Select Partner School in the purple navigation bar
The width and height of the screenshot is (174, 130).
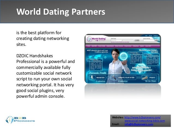pyautogui.click(x=102, y=46)
